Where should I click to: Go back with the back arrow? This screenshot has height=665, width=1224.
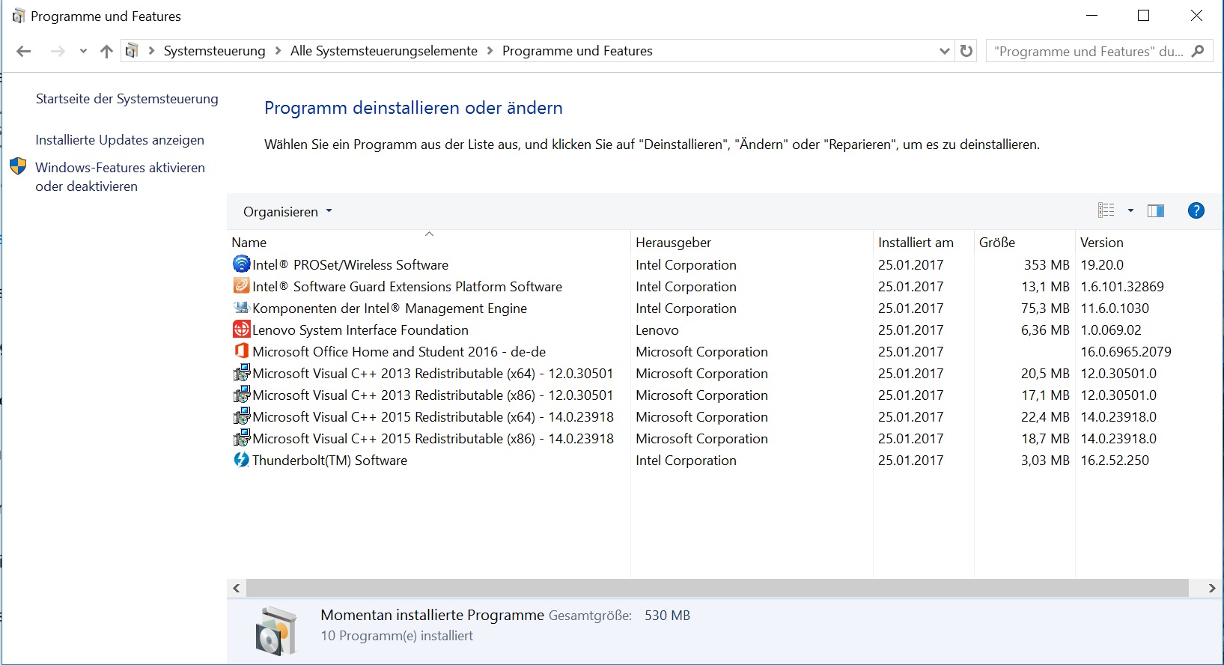[24, 51]
